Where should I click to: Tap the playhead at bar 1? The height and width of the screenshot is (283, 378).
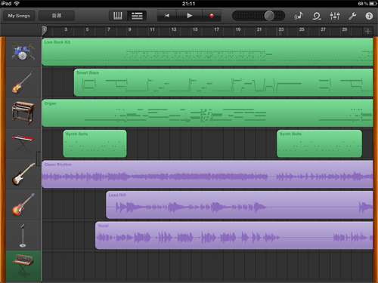pyautogui.click(x=44, y=31)
